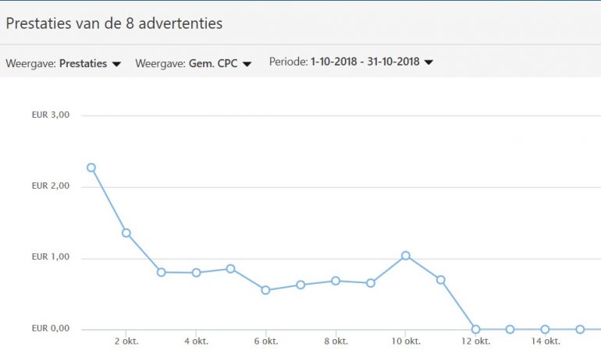Select the 12 okt. zero data point
Image resolution: width=601 pixels, height=361 pixels.
pyautogui.click(x=475, y=330)
